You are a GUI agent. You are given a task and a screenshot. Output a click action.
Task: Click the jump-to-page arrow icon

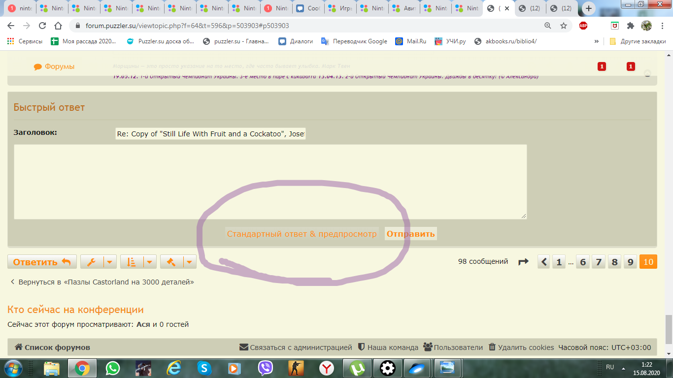(523, 262)
